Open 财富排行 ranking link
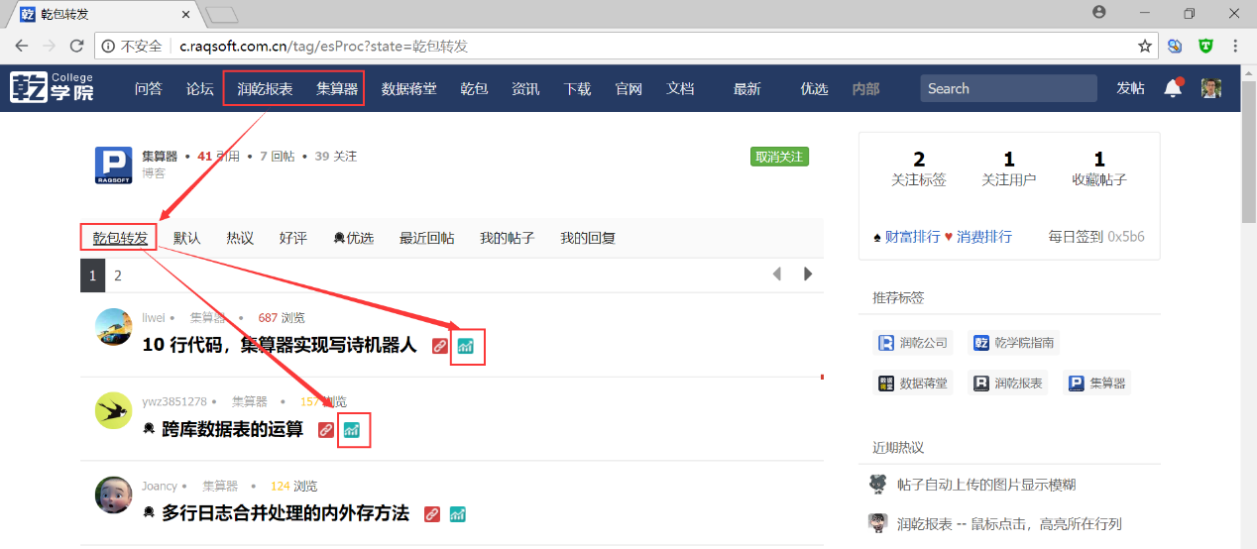This screenshot has height=549, width=1257. tap(912, 237)
